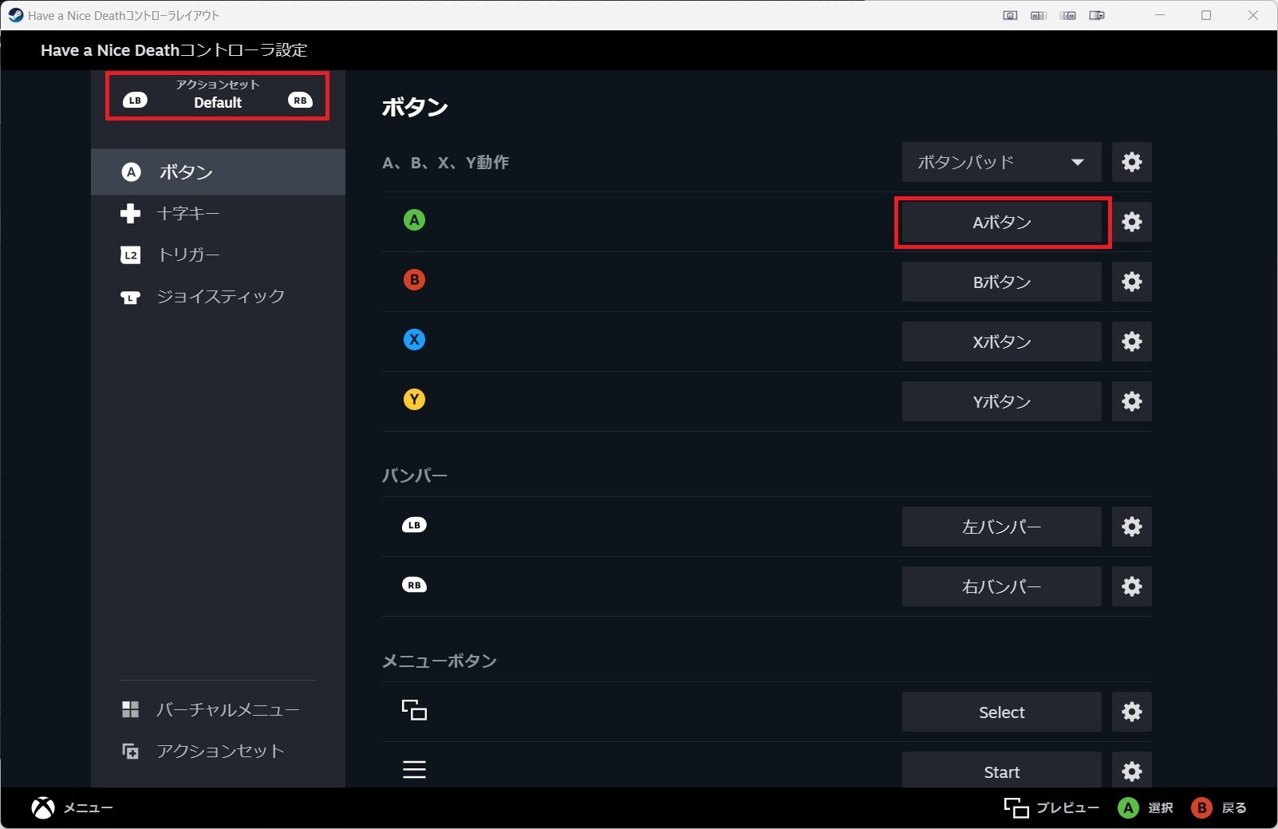The image size is (1278, 829).
Task: Open settings gear for Select binding
Action: coord(1131,712)
